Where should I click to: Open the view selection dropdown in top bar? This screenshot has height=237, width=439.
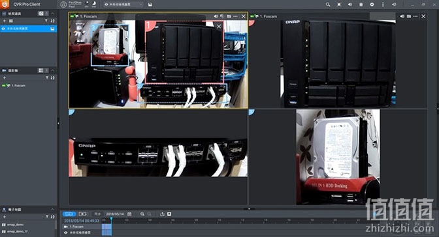(x=123, y=5)
